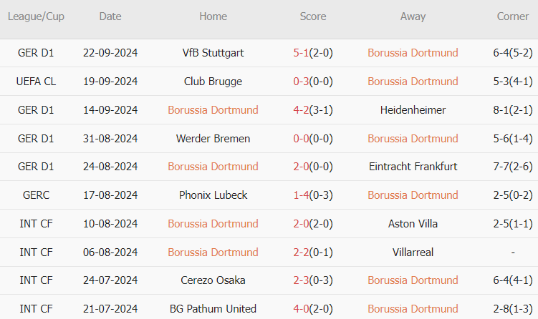Open the VfB Stuttgart team link

point(213,53)
